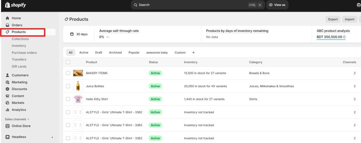Expand the Sales channels chevron

[x=28, y=119]
